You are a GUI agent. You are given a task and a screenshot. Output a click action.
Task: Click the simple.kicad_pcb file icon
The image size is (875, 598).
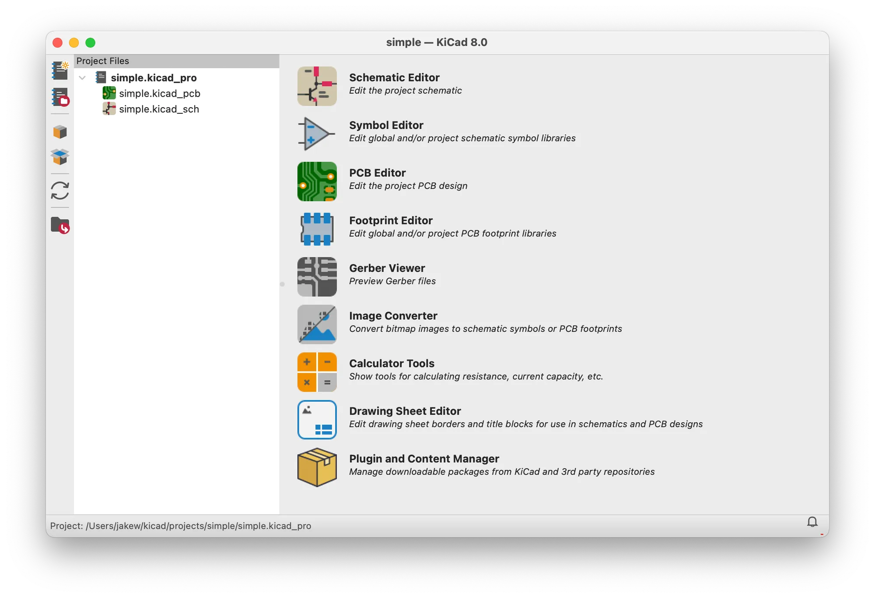pos(109,93)
